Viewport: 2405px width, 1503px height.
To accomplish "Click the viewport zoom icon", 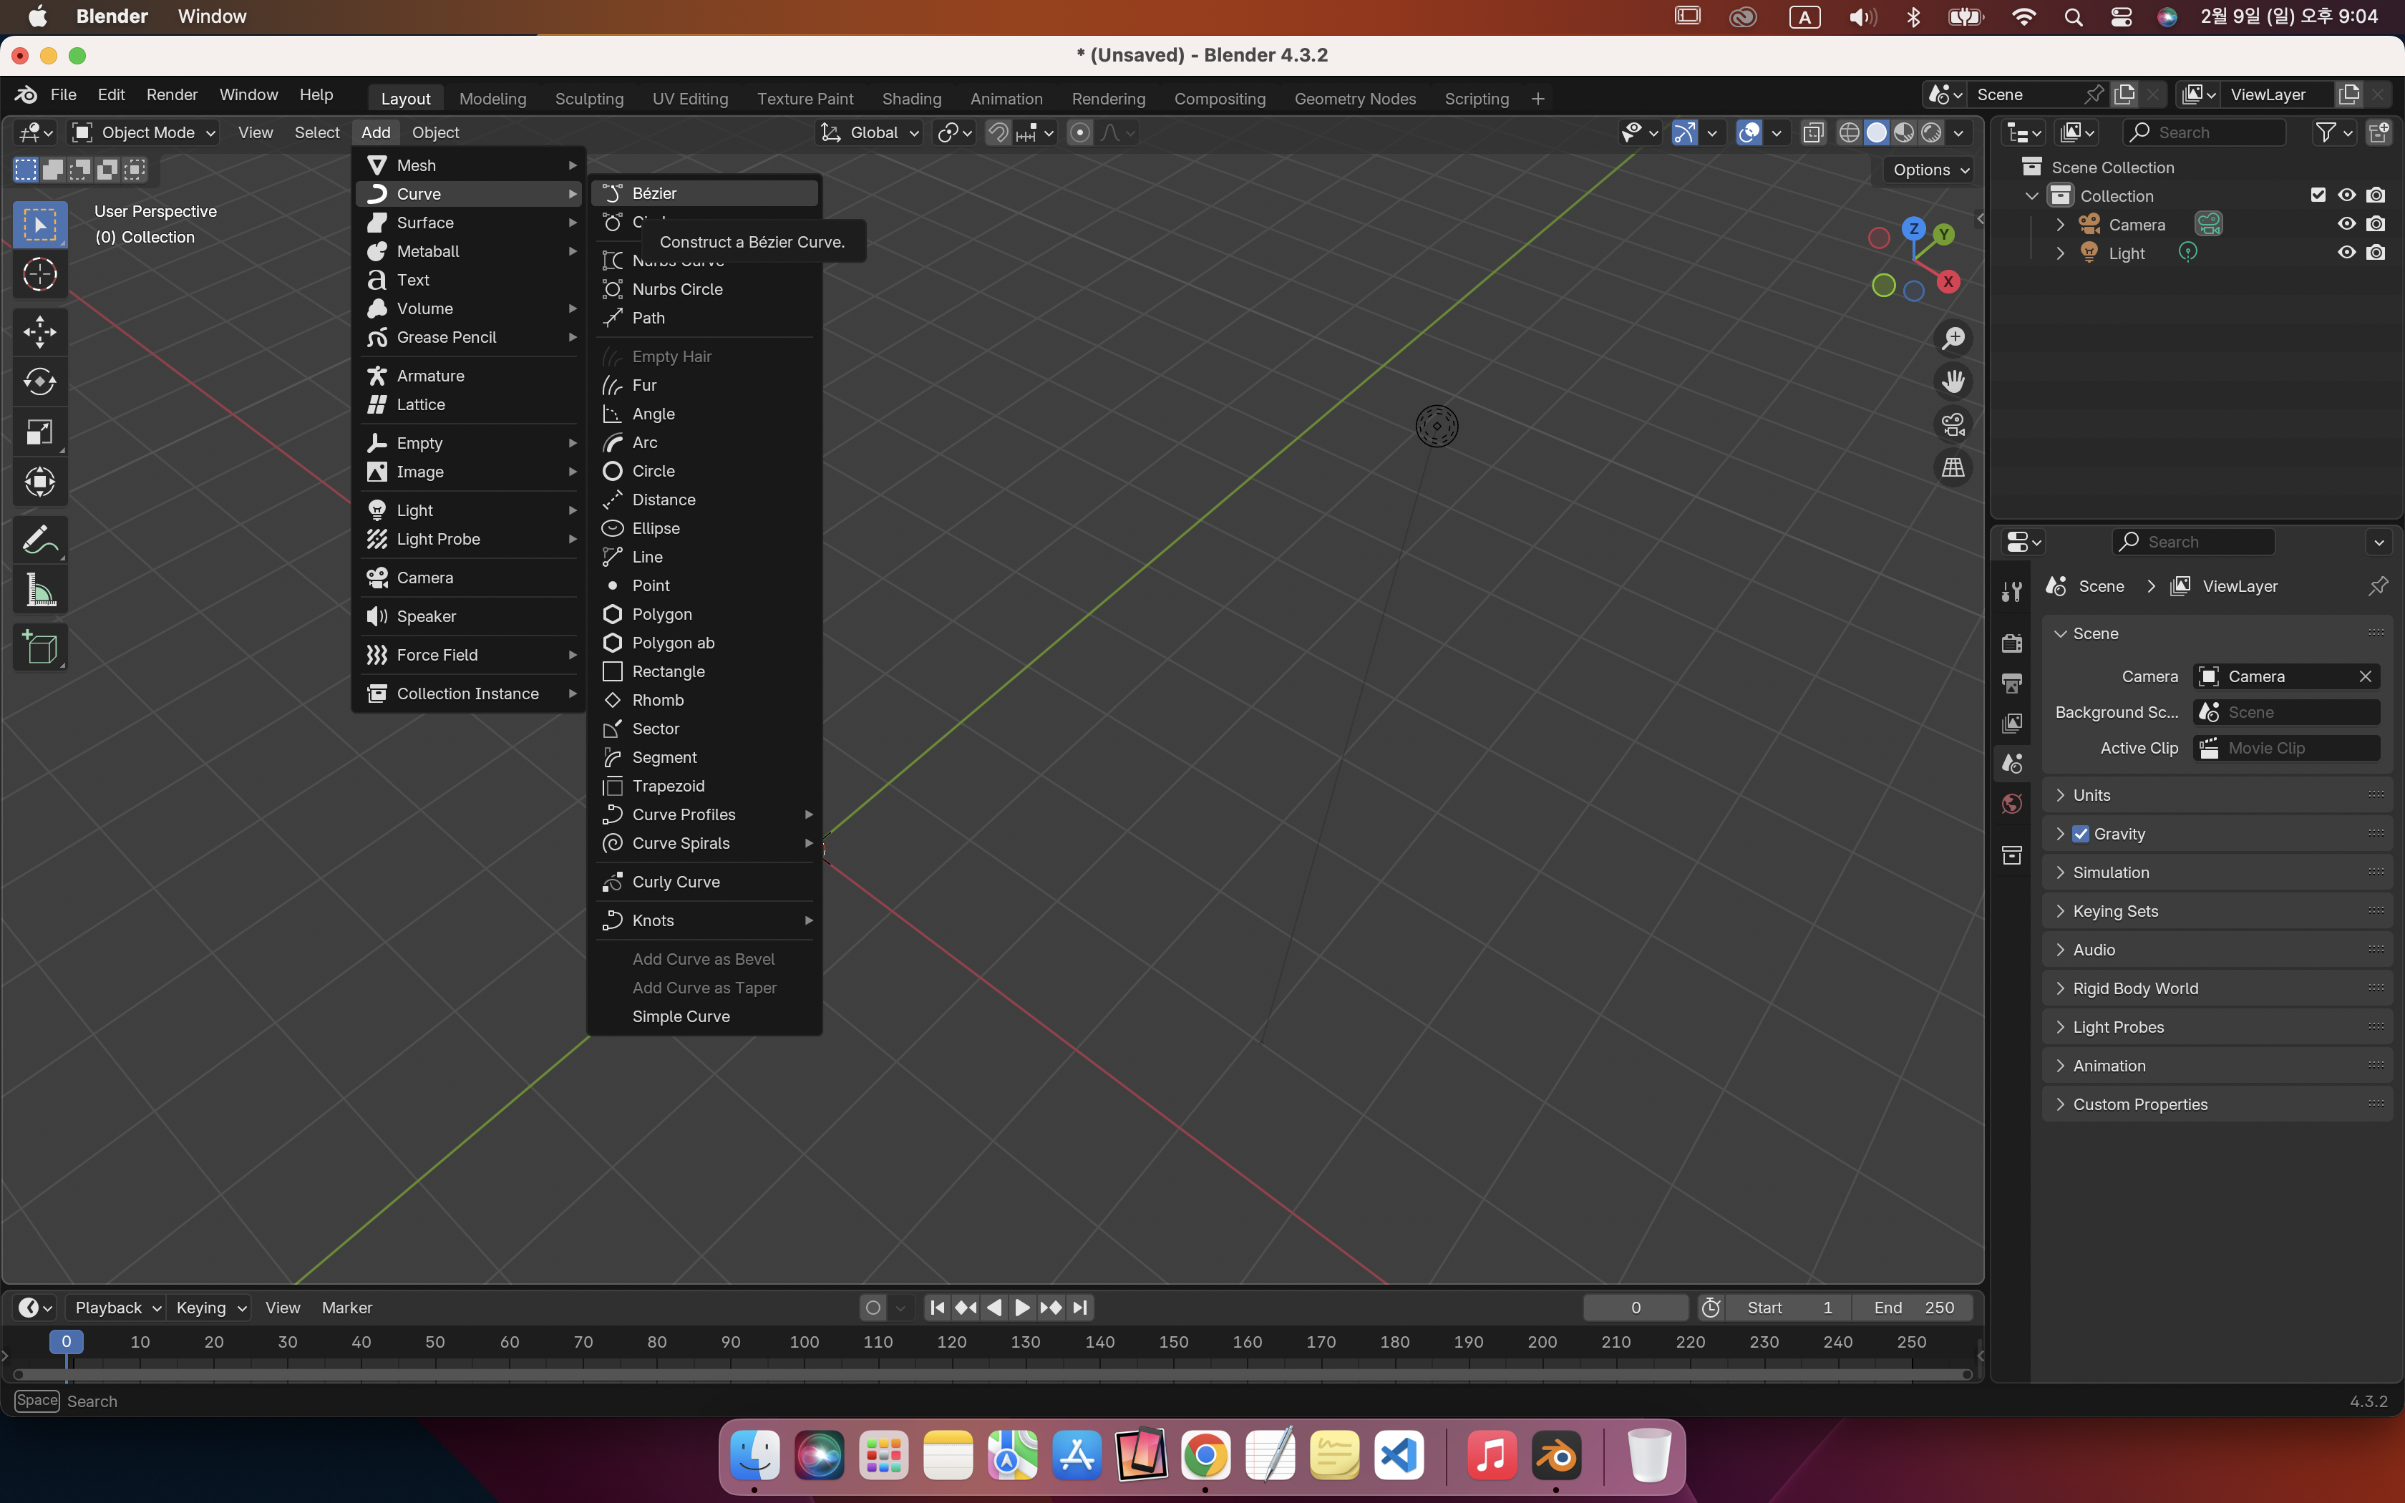I will click(x=1953, y=339).
